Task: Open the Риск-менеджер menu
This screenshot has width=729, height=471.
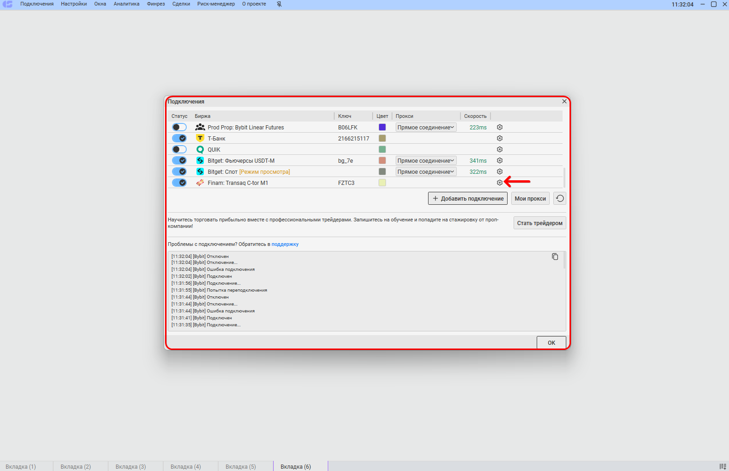Action: (x=216, y=4)
